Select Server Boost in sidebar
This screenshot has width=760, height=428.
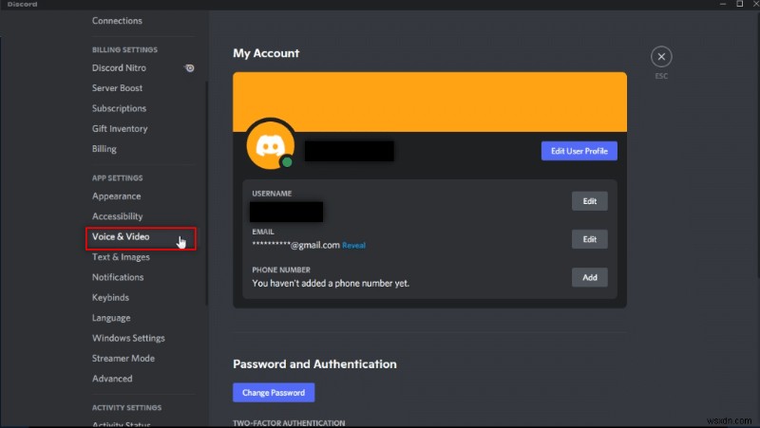118,88
